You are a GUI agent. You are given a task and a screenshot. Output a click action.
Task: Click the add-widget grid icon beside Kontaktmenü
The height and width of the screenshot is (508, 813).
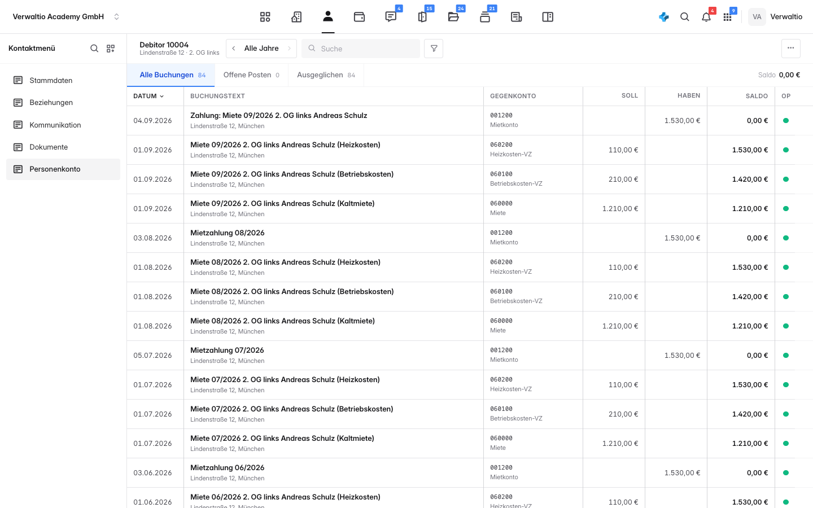(x=111, y=49)
